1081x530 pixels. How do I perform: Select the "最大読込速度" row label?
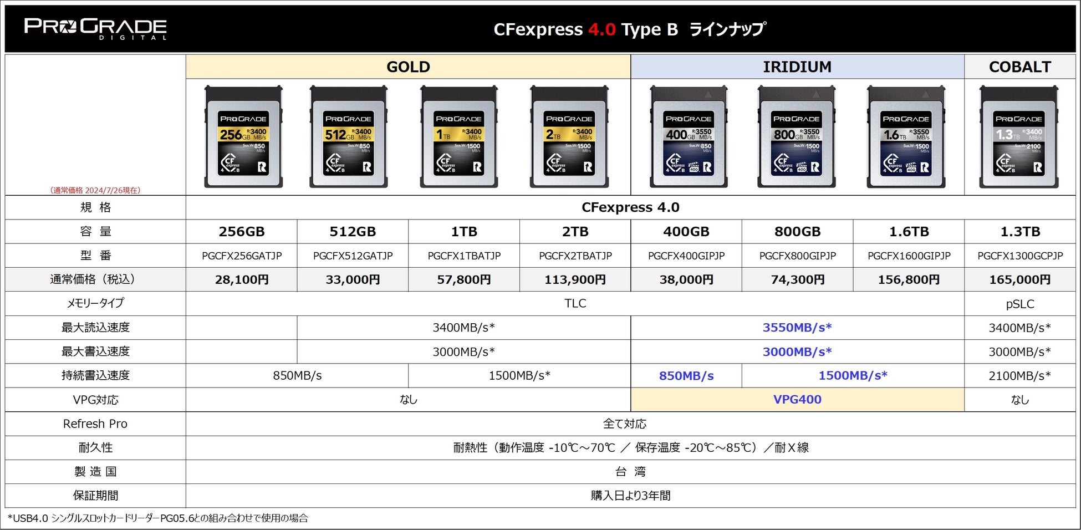[95, 327]
